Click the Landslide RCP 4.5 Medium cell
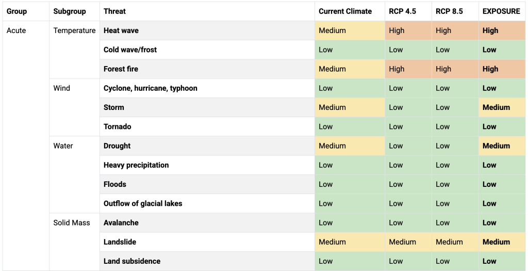The height and width of the screenshot is (271, 528). point(408,242)
